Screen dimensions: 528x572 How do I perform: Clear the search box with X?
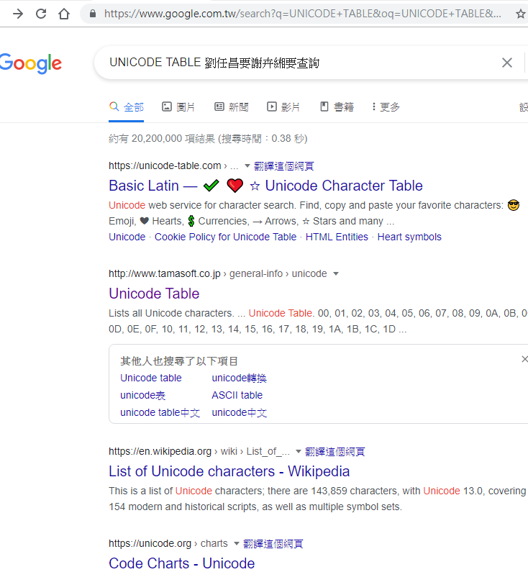507,63
